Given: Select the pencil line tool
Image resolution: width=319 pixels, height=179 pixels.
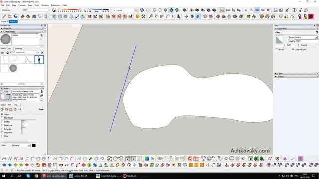Looking at the screenshot, I should tap(4, 16).
